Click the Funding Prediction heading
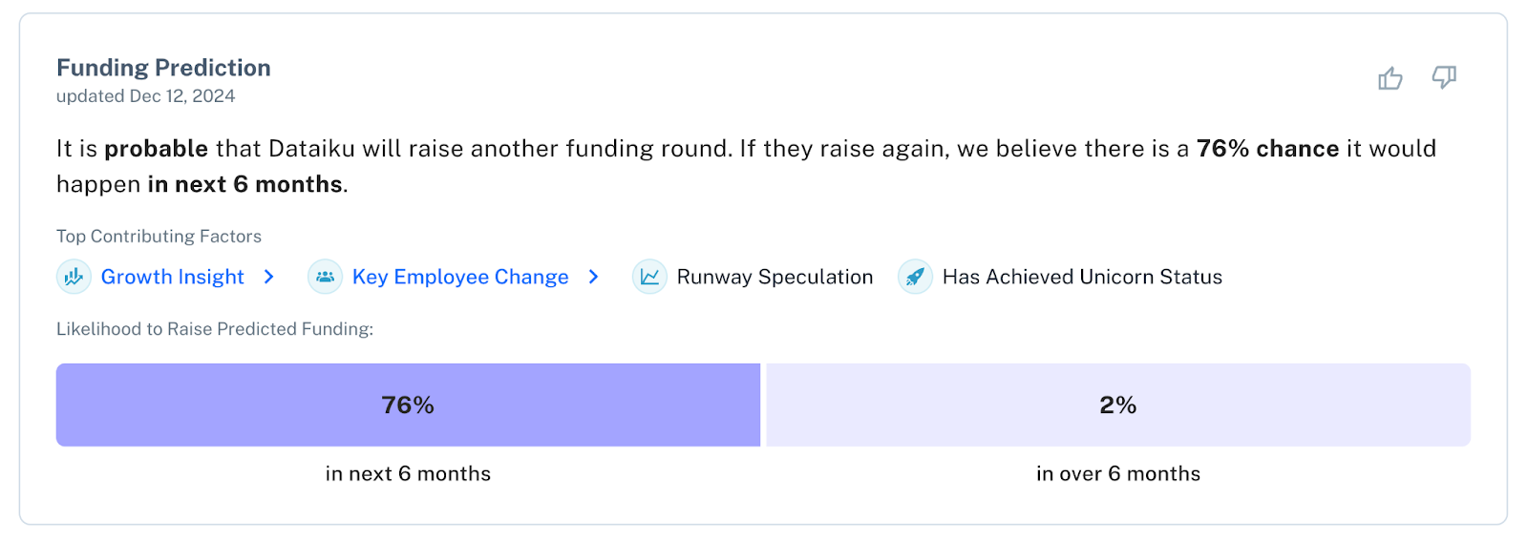 pyautogui.click(x=163, y=68)
